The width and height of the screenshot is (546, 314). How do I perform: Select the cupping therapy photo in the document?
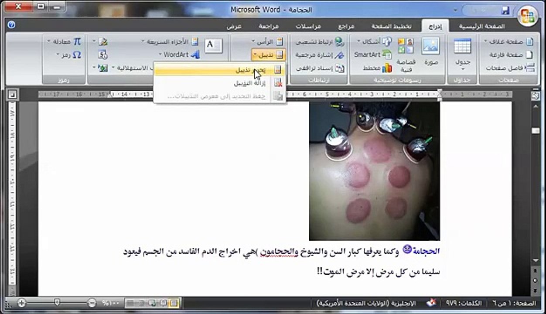tap(374, 171)
